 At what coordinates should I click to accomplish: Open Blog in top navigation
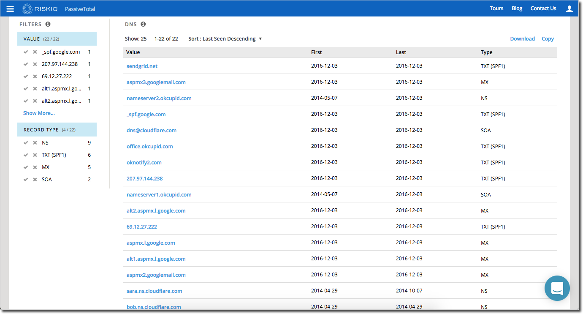click(517, 8)
